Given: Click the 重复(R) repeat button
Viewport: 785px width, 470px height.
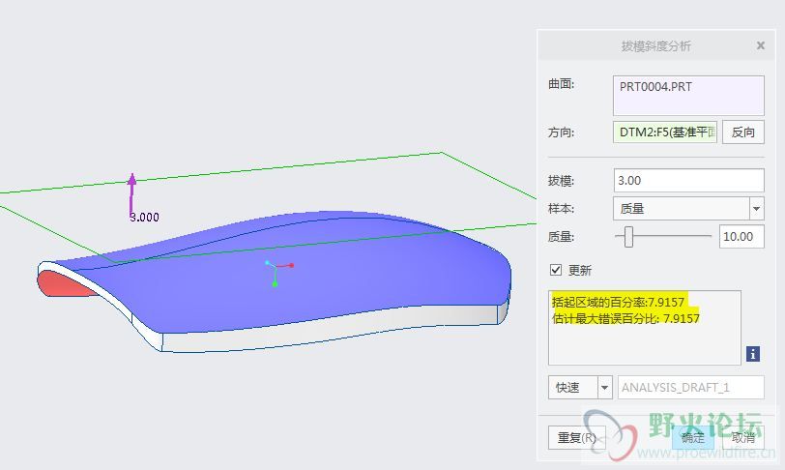Looking at the screenshot, I should tap(577, 438).
